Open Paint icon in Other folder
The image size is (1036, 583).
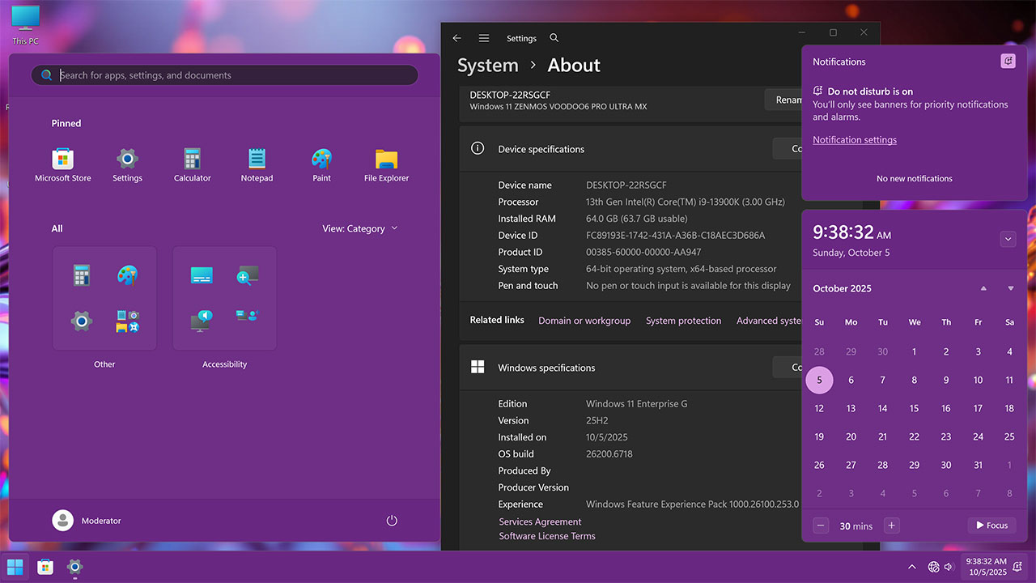[x=127, y=275]
